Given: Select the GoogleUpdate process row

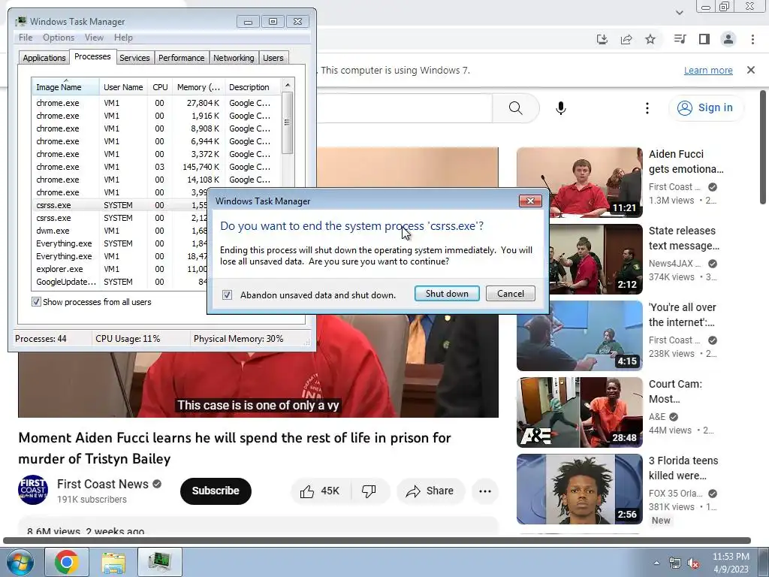Looking at the screenshot, I should coord(119,282).
